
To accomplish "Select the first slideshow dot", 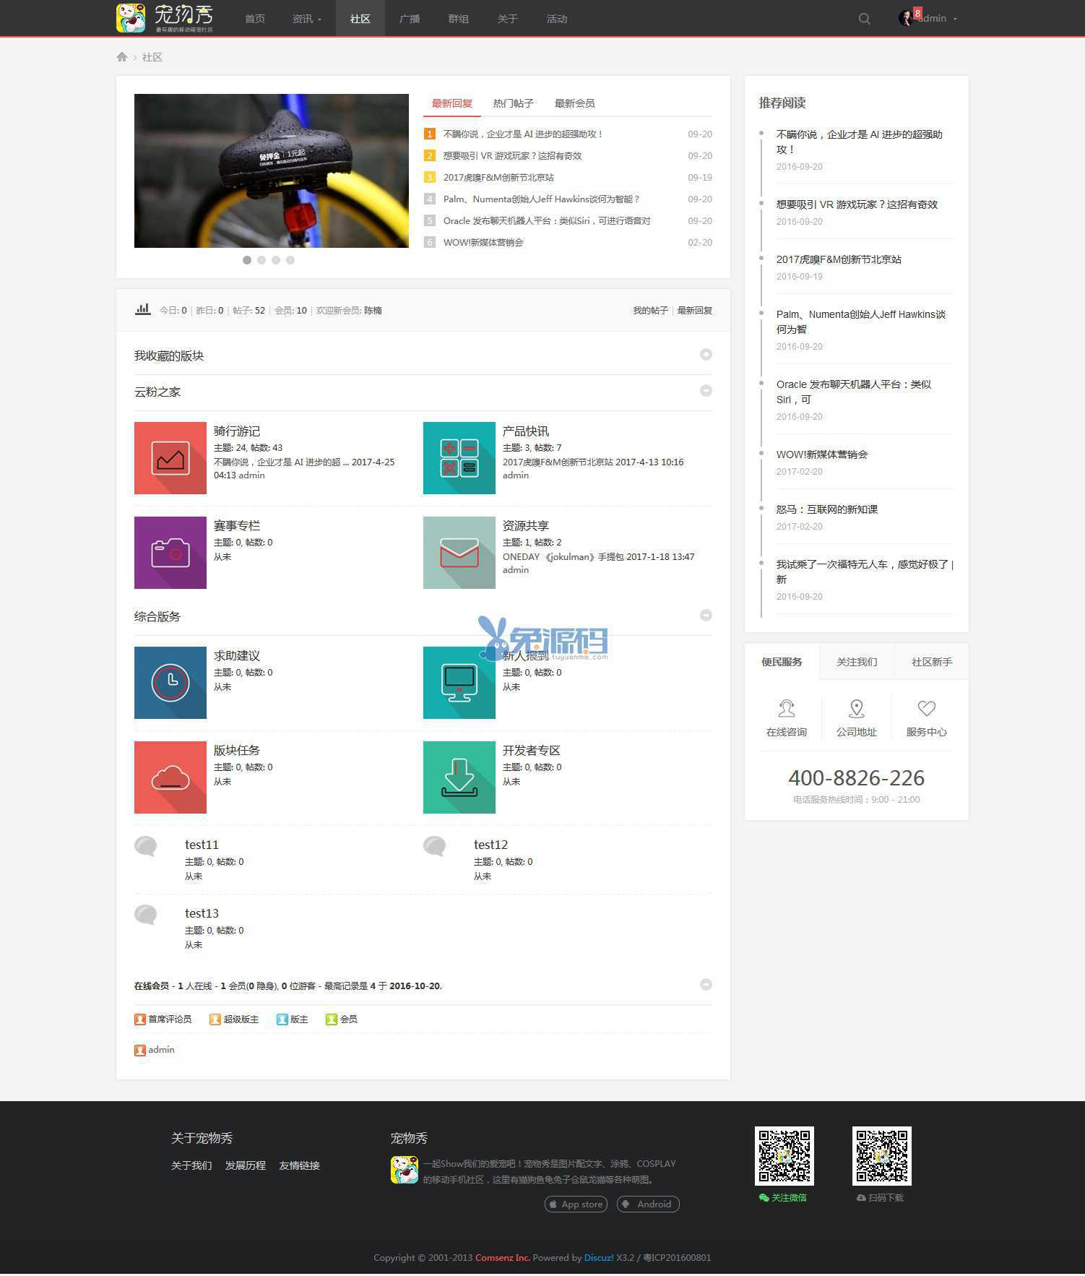I will click(247, 260).
